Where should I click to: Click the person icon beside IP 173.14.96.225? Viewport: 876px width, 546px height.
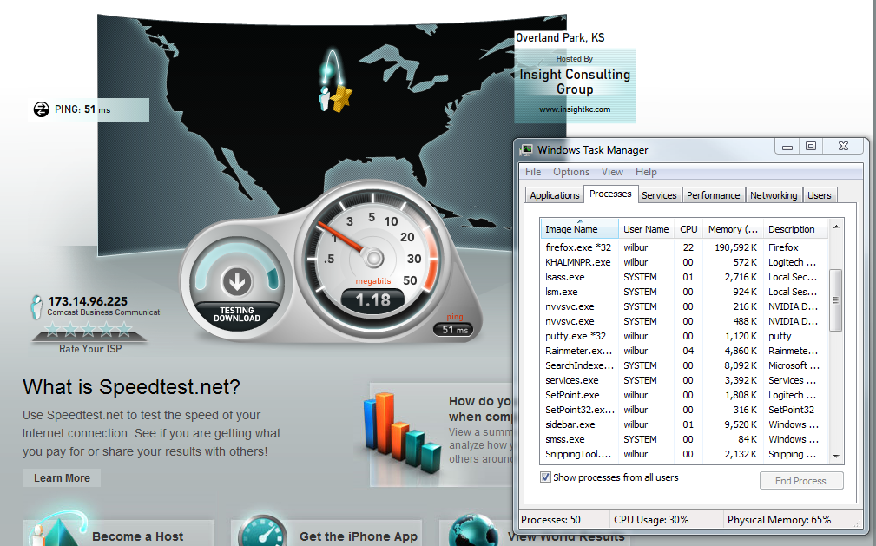click(36, 306)
